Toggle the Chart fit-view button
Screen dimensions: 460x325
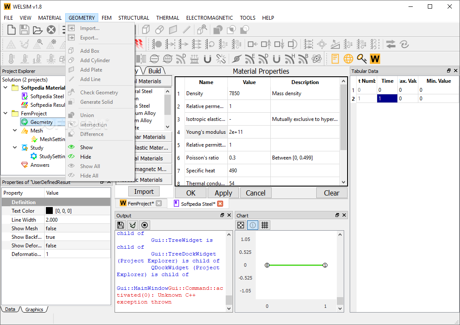click(x=241, y=225)
